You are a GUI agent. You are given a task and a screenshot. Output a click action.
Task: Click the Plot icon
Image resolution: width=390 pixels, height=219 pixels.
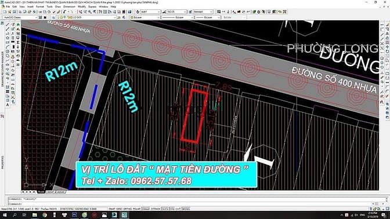point(20,12)
